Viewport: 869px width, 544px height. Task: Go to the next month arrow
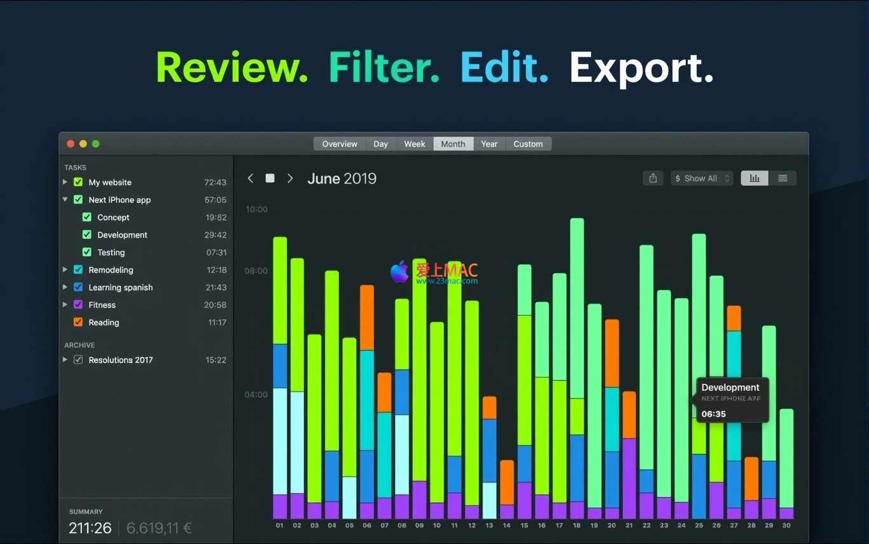click(290, 179)
